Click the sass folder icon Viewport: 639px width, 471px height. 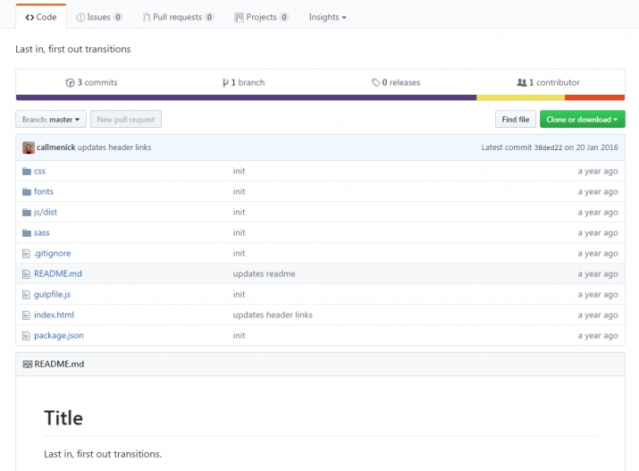coord(27,232)
